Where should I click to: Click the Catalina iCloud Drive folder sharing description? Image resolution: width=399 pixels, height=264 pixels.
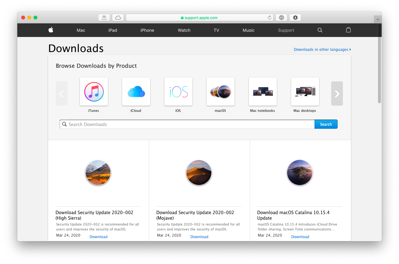coord(298,227)
